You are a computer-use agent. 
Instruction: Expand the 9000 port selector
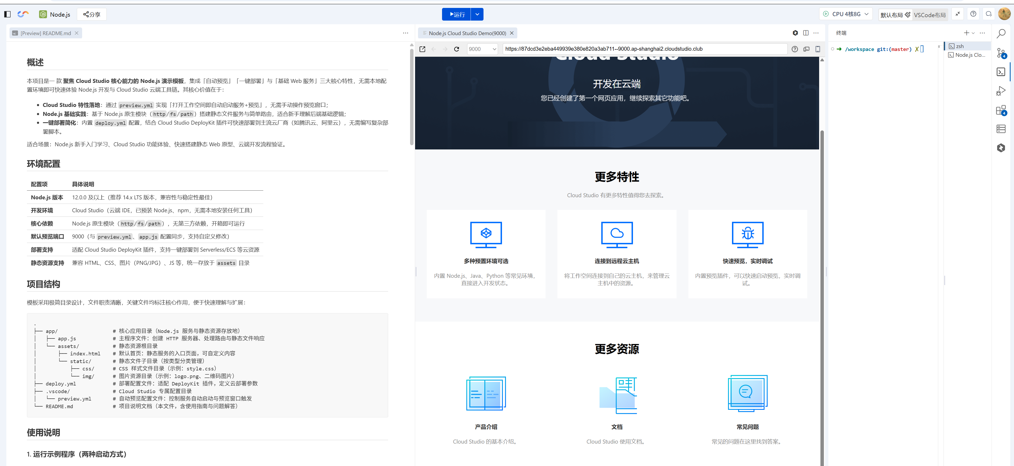(x=482, y=49)
